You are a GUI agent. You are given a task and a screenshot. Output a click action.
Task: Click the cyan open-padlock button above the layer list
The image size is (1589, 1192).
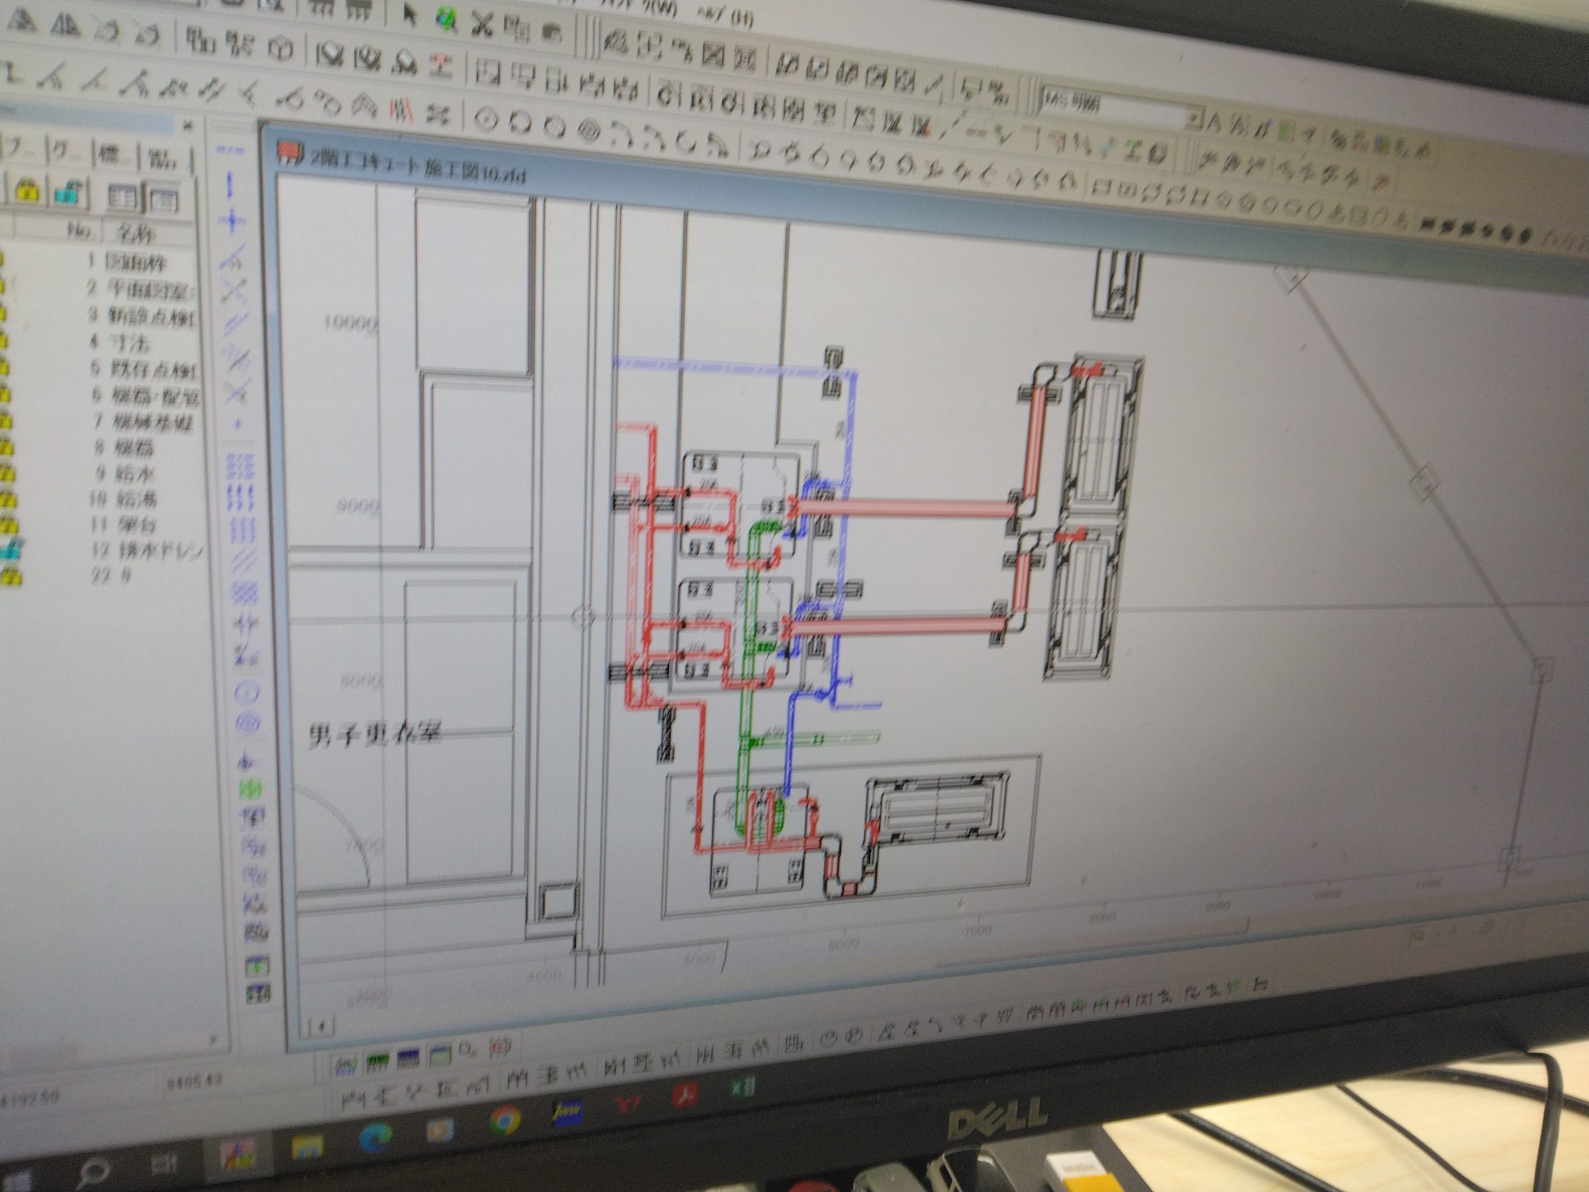click(x=68, y=193)
